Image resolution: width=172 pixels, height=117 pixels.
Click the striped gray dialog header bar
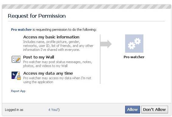86,7
